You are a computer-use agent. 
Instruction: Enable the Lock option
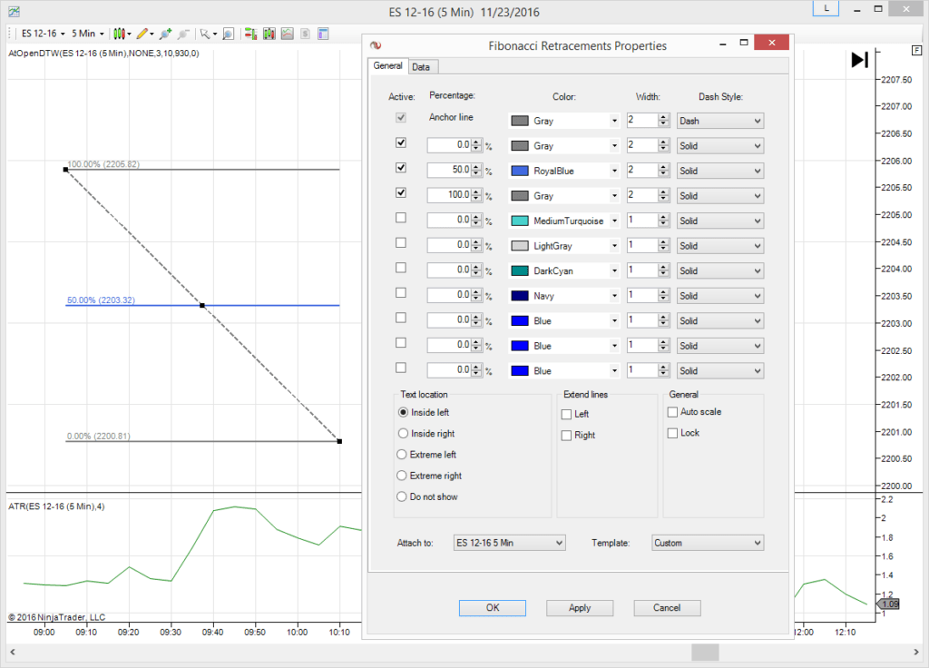coord(672,433)
